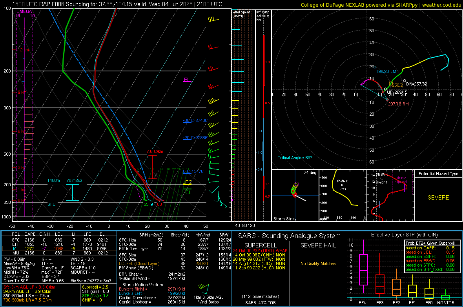
Task: Click the Supercell = 2.5 composite value
Action: coord(95,287)
